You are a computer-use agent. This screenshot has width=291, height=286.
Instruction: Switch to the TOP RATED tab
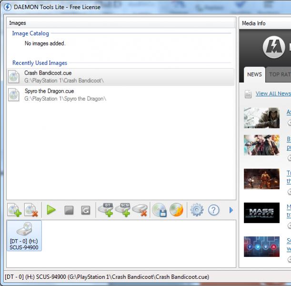click(279, 74)
